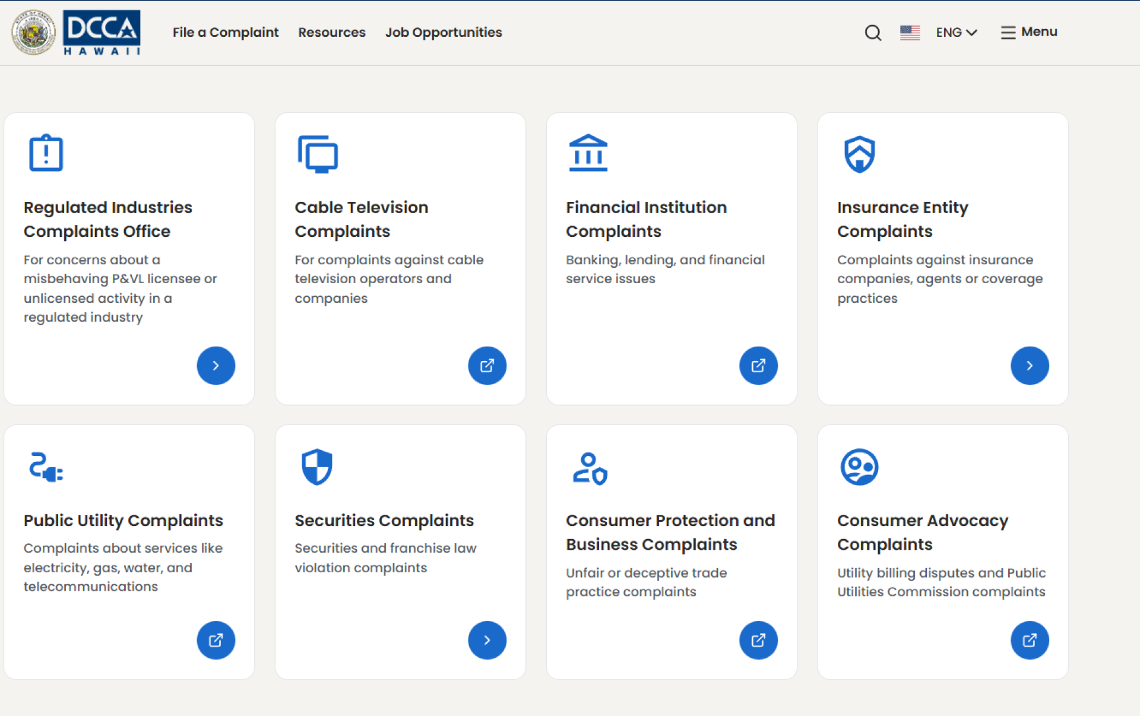Click the Securities Complaints arrow button
This screenshot has width=1140, height=716.
(x=487, y=640)
